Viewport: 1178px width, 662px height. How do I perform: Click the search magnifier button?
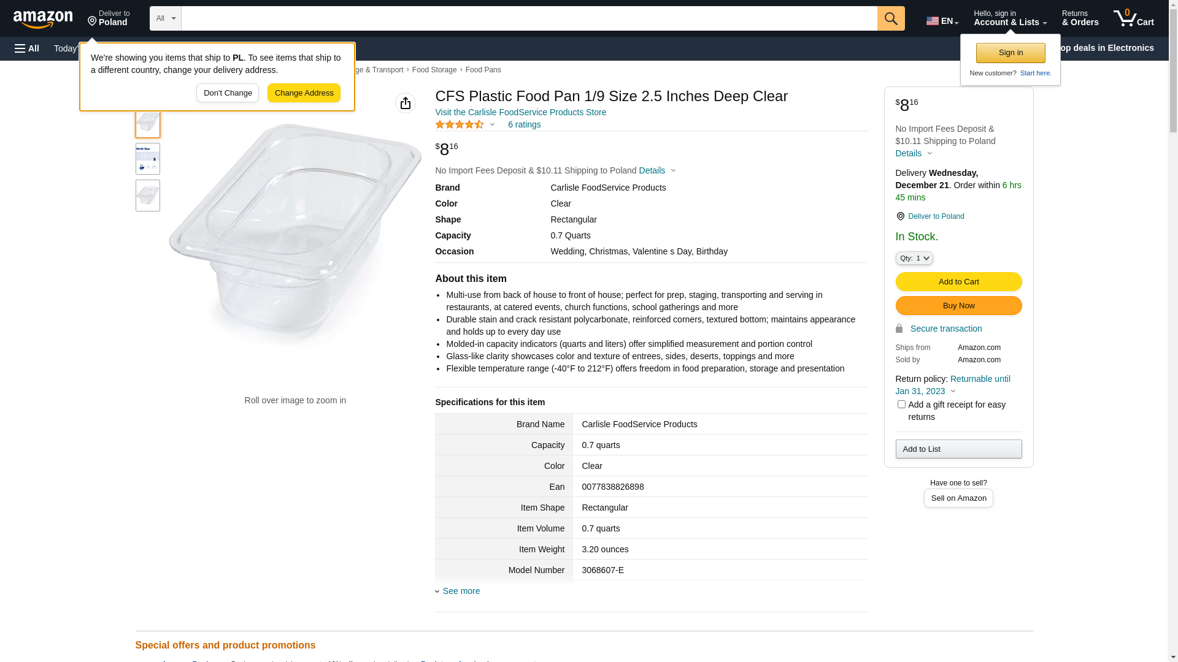pyautogui.click(x=891, y=18)
